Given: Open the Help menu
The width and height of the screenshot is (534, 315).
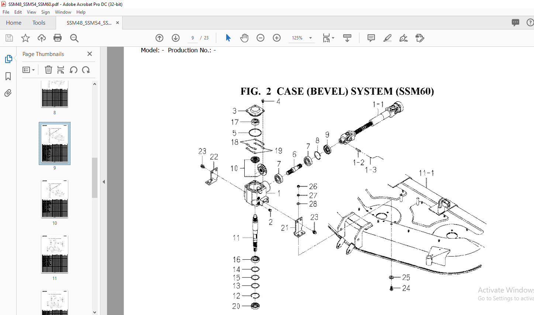Looking at the screenshot, I should 81,12.
